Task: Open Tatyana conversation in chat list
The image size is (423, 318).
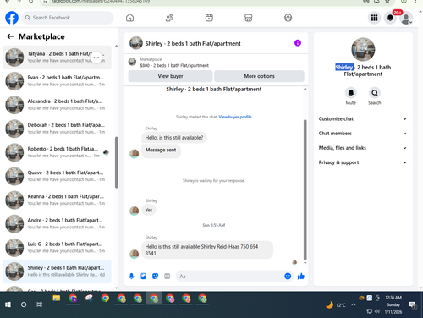Action: pos(57,58)
